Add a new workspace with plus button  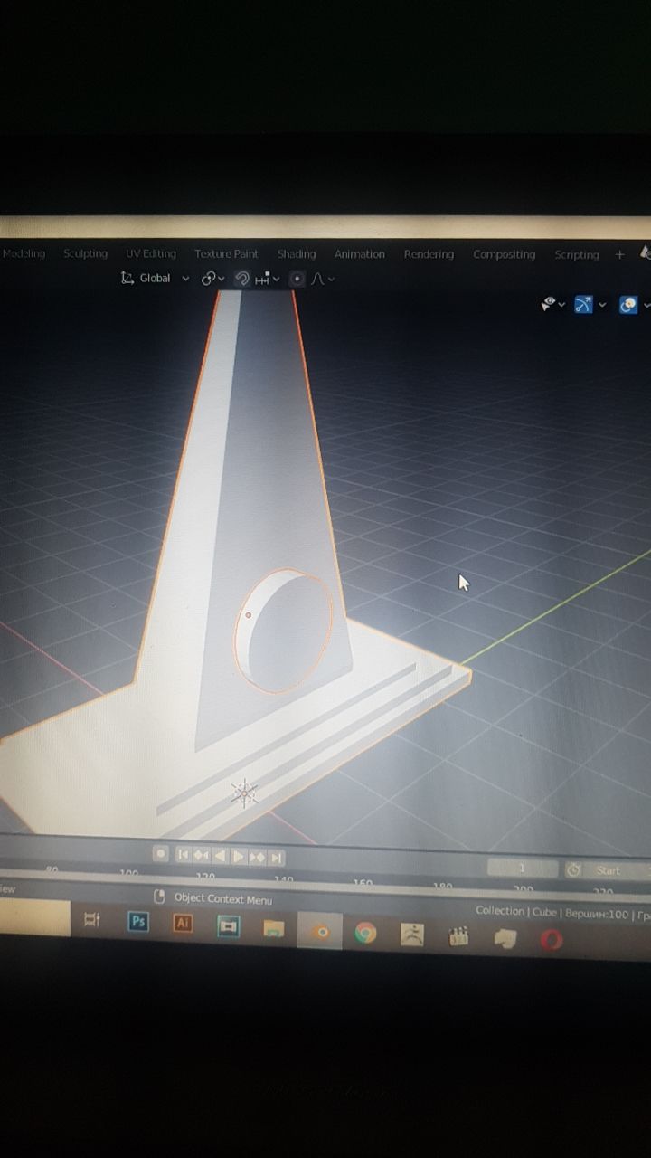pyautogui.click(x=619, y=255)
